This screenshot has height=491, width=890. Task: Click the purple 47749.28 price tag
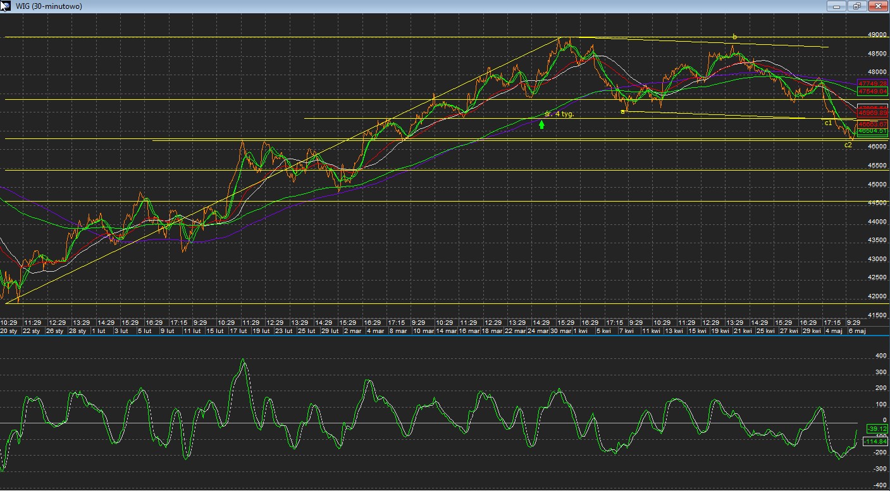pyautogui.click(x=872, y=83)
